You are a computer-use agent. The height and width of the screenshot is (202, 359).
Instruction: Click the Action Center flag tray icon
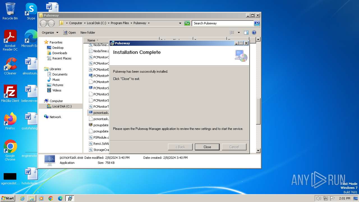tap(333, 198)
